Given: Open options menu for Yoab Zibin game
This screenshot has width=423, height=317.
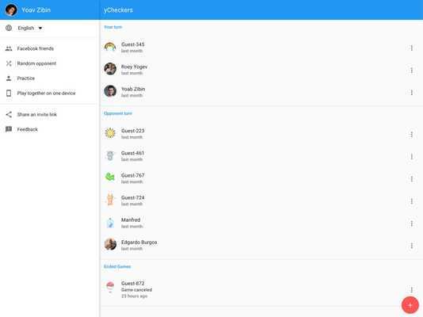Looking at the screenshot, I should pyautogui.click(x=411, y=93).
